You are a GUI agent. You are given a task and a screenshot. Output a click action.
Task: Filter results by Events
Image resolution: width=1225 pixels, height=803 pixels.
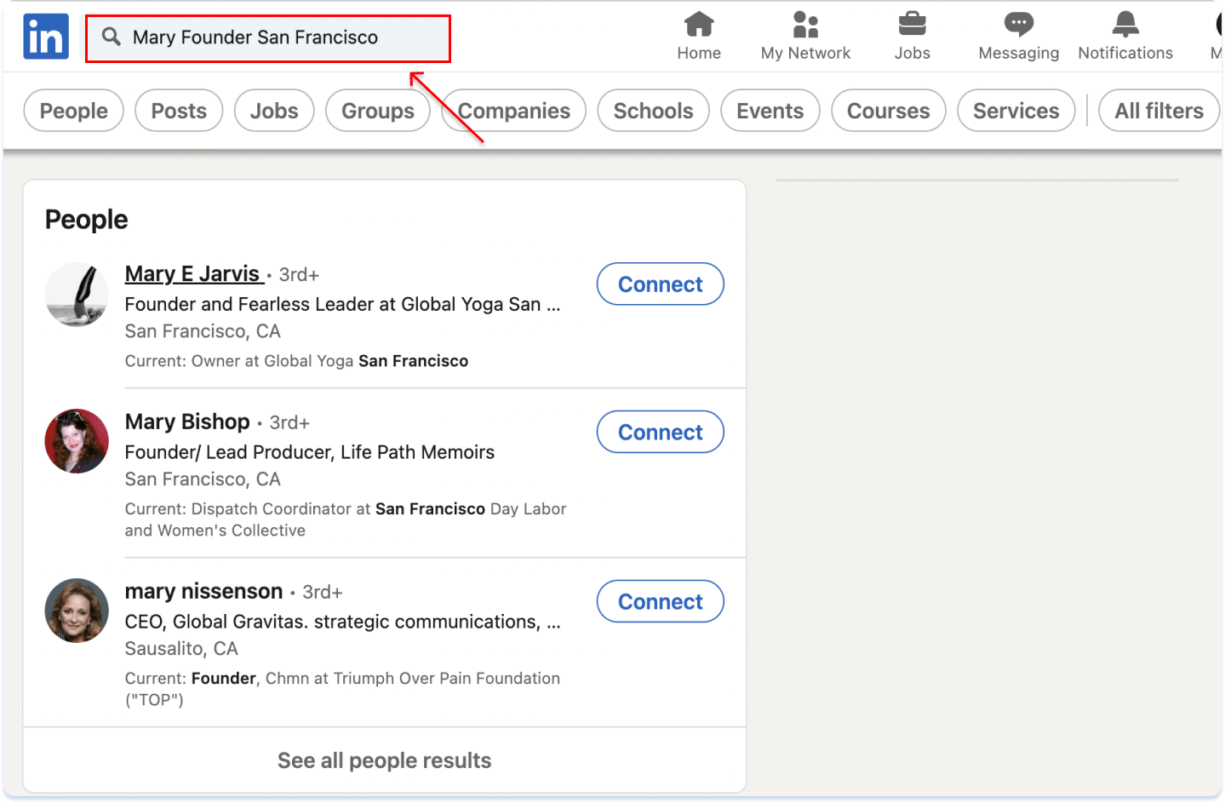click(x=770, y=110)
